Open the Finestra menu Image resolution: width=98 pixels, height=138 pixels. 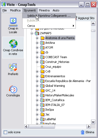[44, 10]
